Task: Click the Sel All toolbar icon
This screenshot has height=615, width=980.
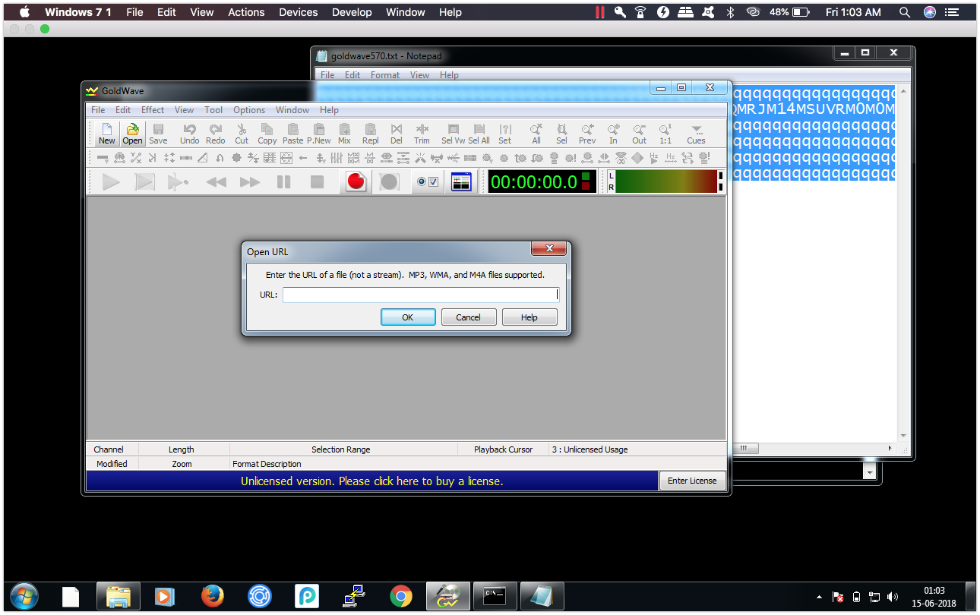Action: (479, 134)
